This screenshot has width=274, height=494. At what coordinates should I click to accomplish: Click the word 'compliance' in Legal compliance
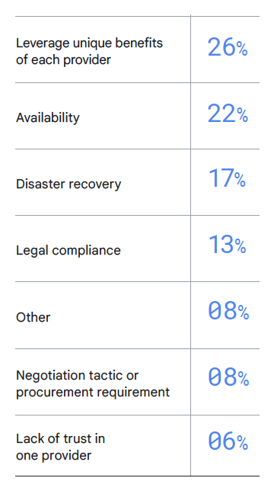86,251
